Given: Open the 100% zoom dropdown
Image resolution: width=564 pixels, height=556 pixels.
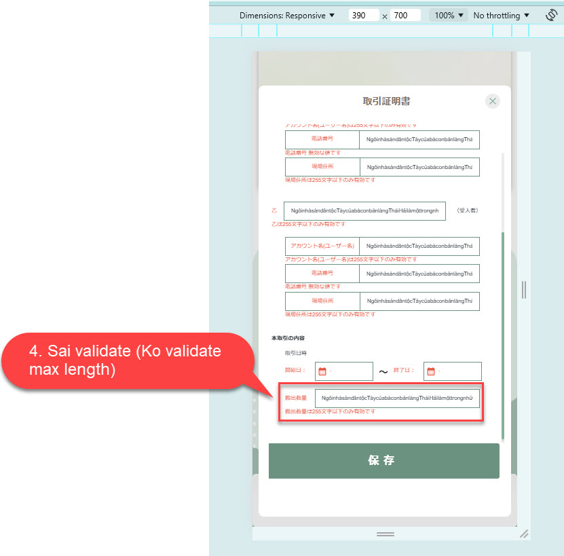Looking at the screenshot, I should pos(449,15).
